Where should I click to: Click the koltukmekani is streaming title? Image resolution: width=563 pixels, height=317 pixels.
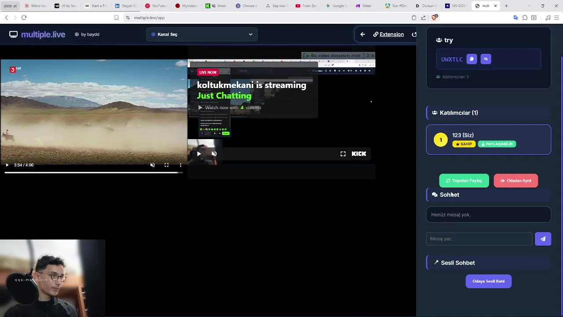(x=252, y=85)
